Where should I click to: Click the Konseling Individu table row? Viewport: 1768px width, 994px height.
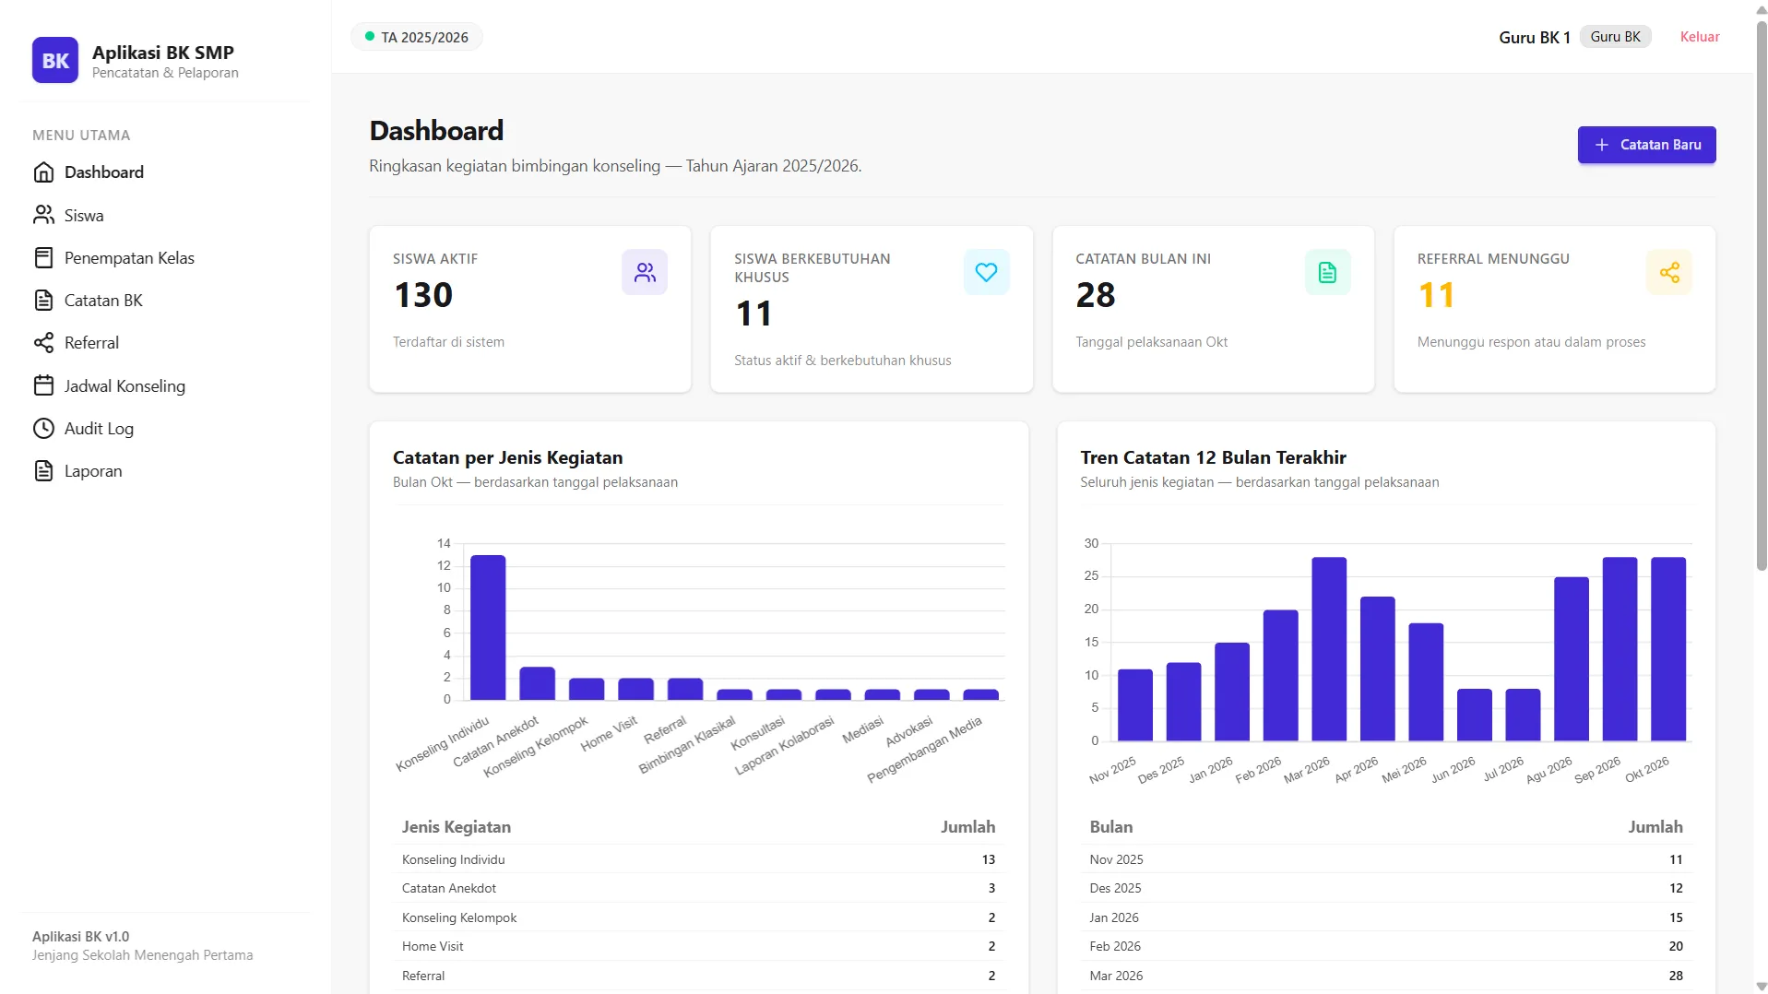pos(698,859)
